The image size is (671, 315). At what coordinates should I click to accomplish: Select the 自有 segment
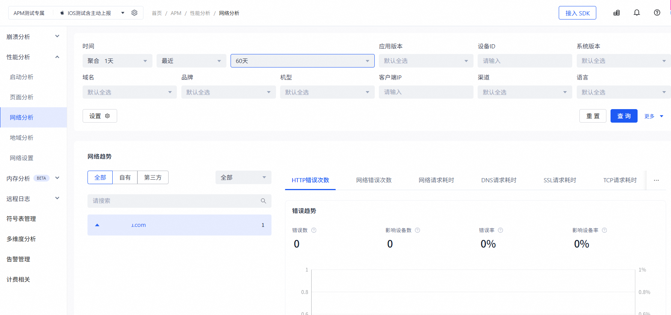125,177
